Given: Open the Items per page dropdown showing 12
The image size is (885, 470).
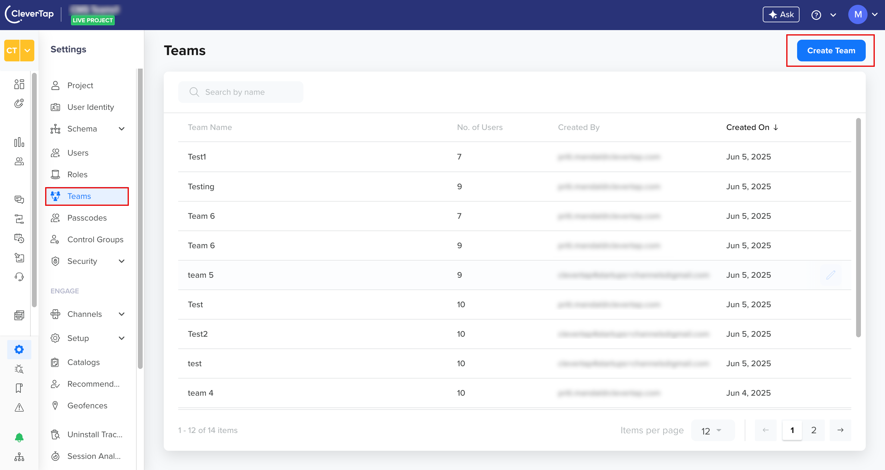Looking at the screenshot, I should click(713, 430).
